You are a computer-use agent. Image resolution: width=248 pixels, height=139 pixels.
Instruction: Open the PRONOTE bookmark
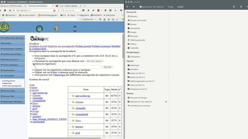pyautogui.click(x=96, y=15)
